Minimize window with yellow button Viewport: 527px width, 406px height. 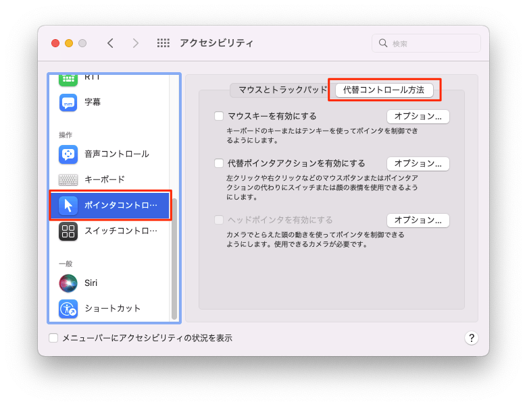point(69,43)
